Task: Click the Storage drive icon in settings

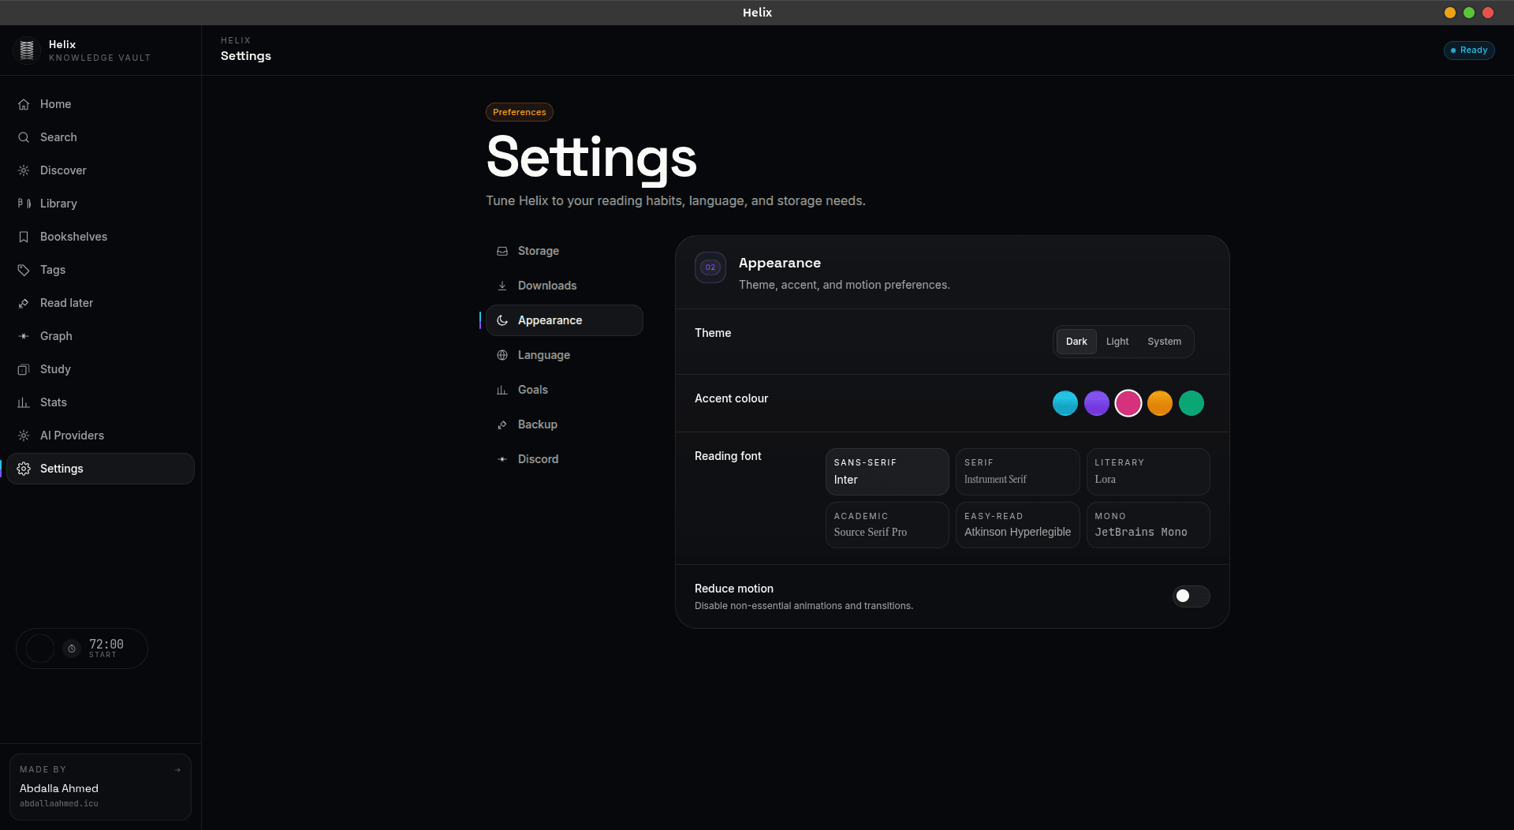Action: 502,251
